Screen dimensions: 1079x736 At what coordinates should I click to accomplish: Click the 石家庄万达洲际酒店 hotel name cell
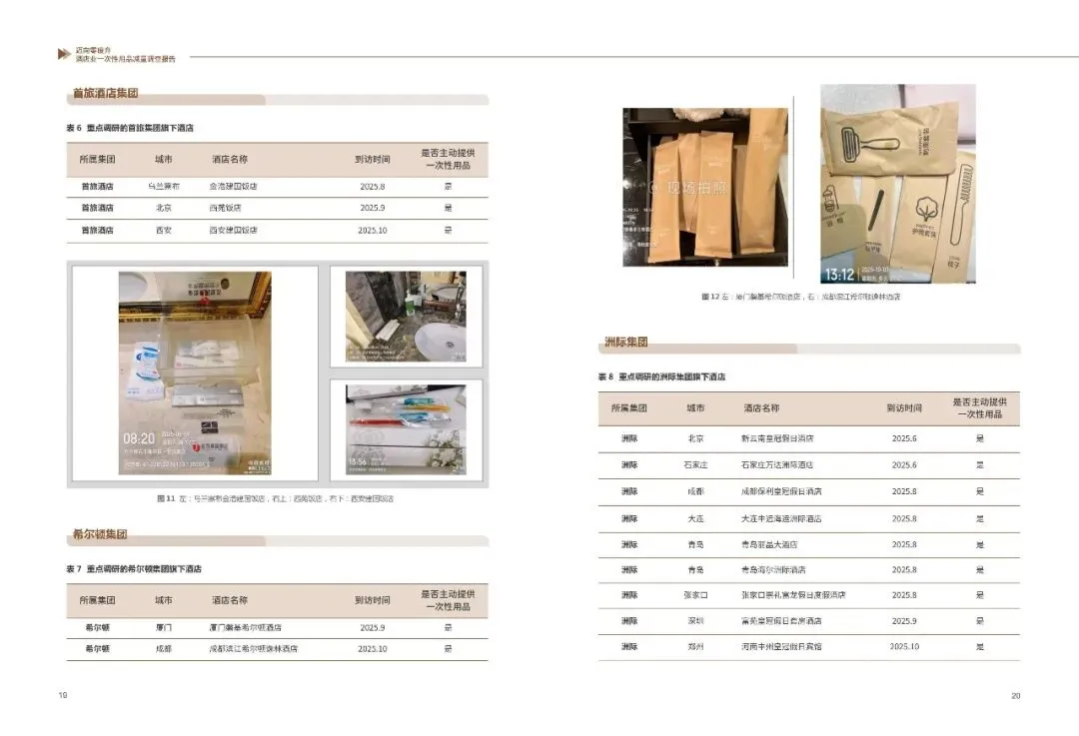pyautogui.click(x=777, y=465)
